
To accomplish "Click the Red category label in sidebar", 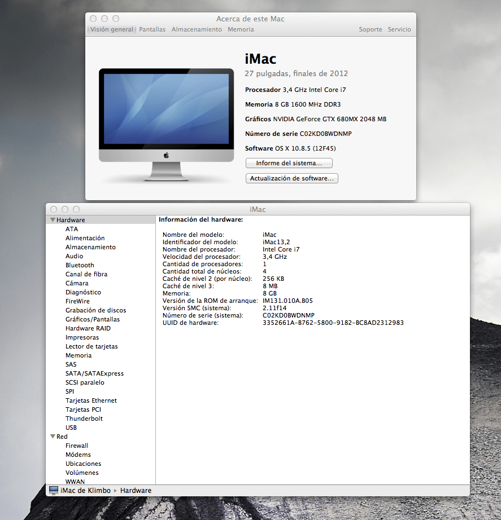I will [62, 437].
